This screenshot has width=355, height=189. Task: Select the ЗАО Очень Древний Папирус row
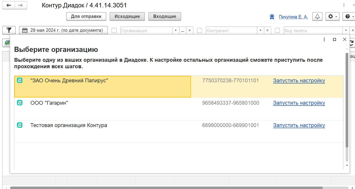(x=179, y=87)
